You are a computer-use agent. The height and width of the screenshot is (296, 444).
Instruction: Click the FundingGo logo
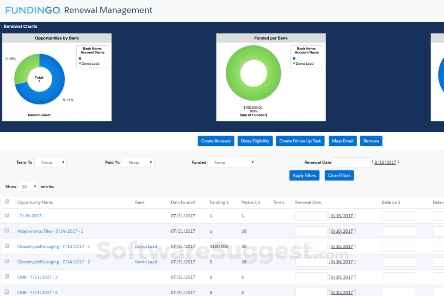[33, 10]
